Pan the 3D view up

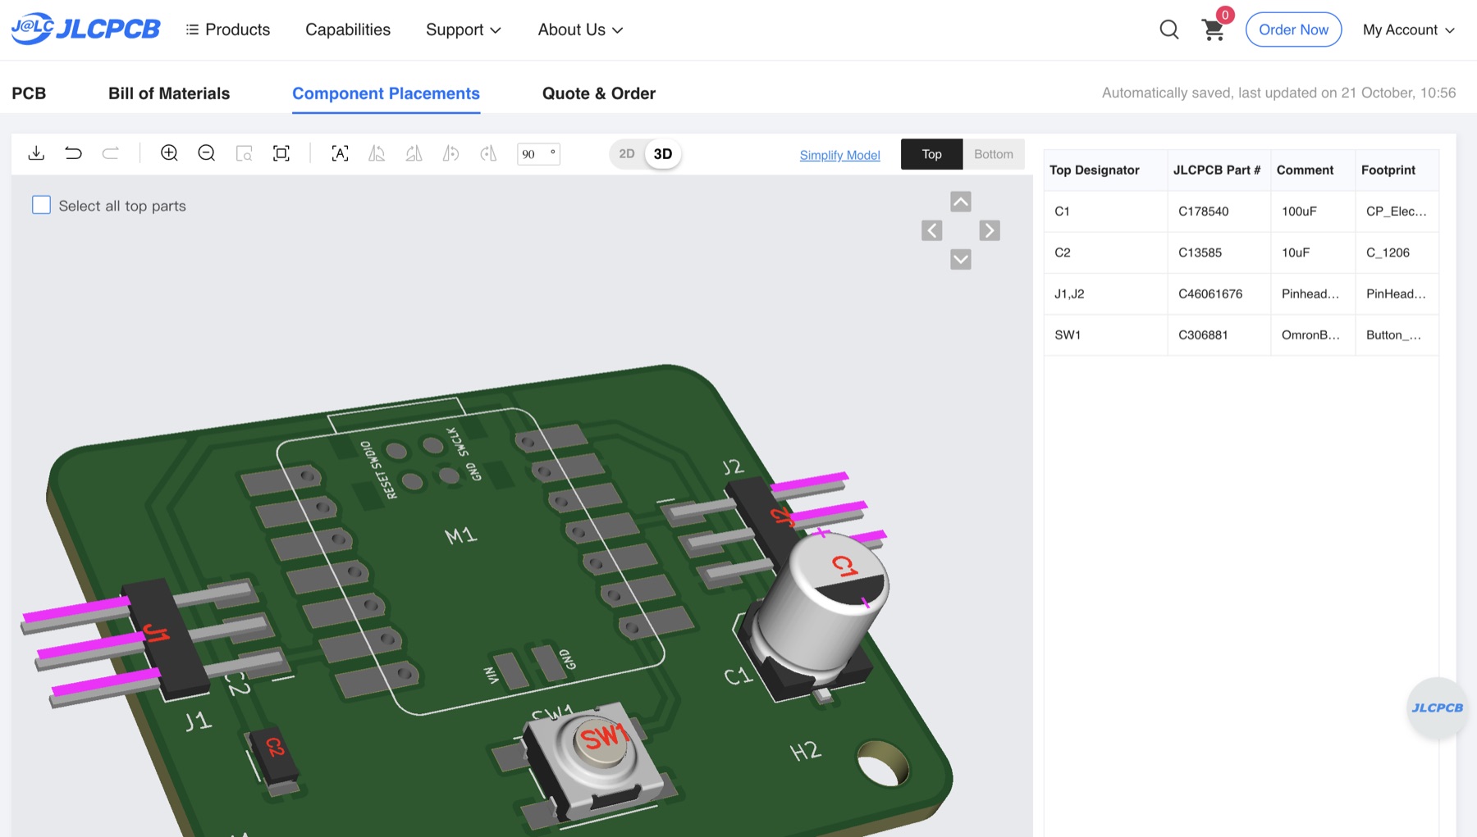[x=961, y=202]
